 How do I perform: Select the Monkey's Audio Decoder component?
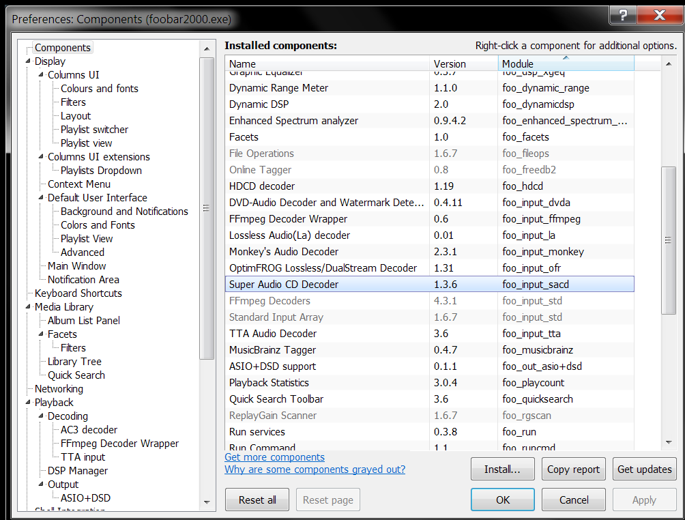[x=283, y=252]
